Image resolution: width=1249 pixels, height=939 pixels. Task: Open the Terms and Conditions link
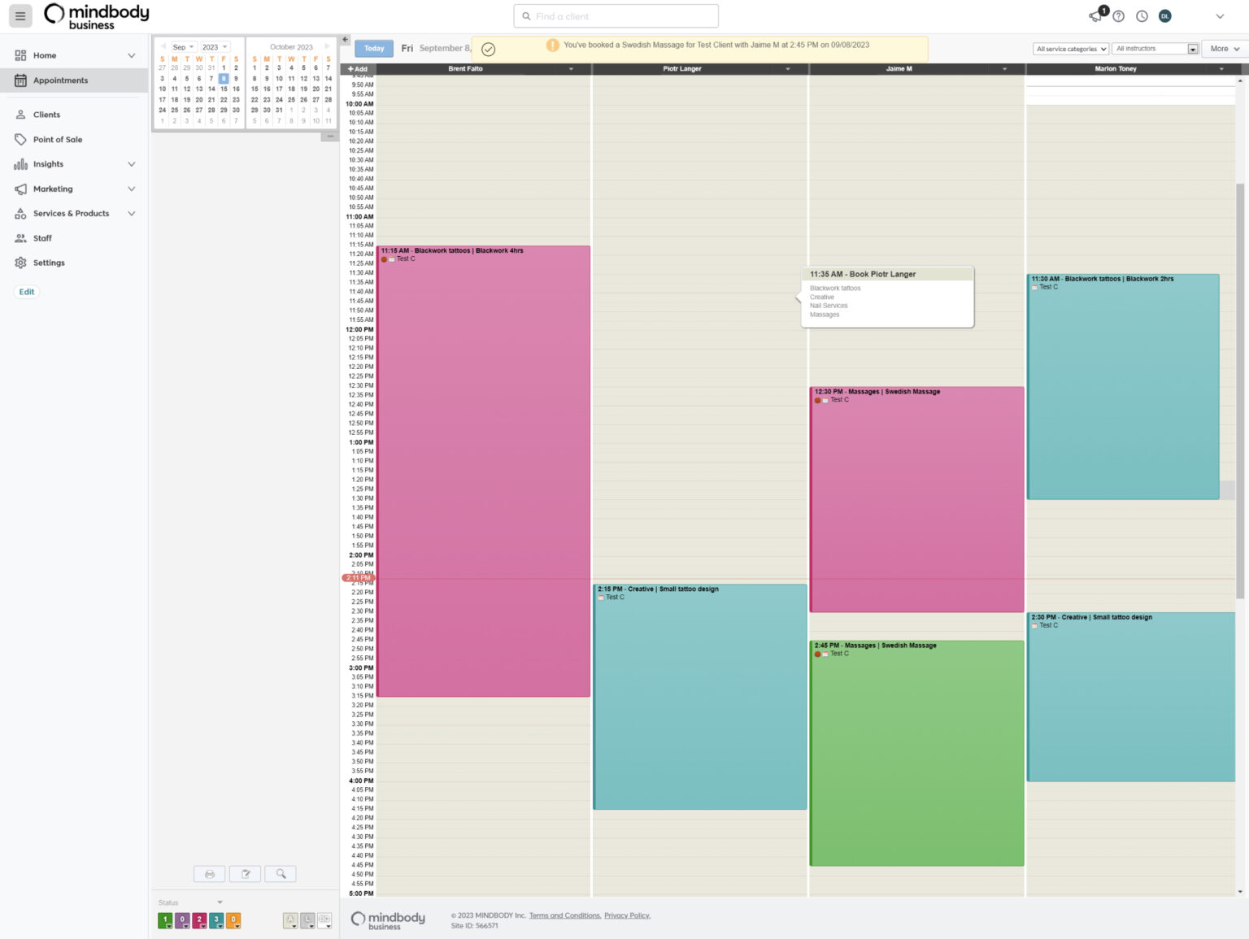[564, 915]
